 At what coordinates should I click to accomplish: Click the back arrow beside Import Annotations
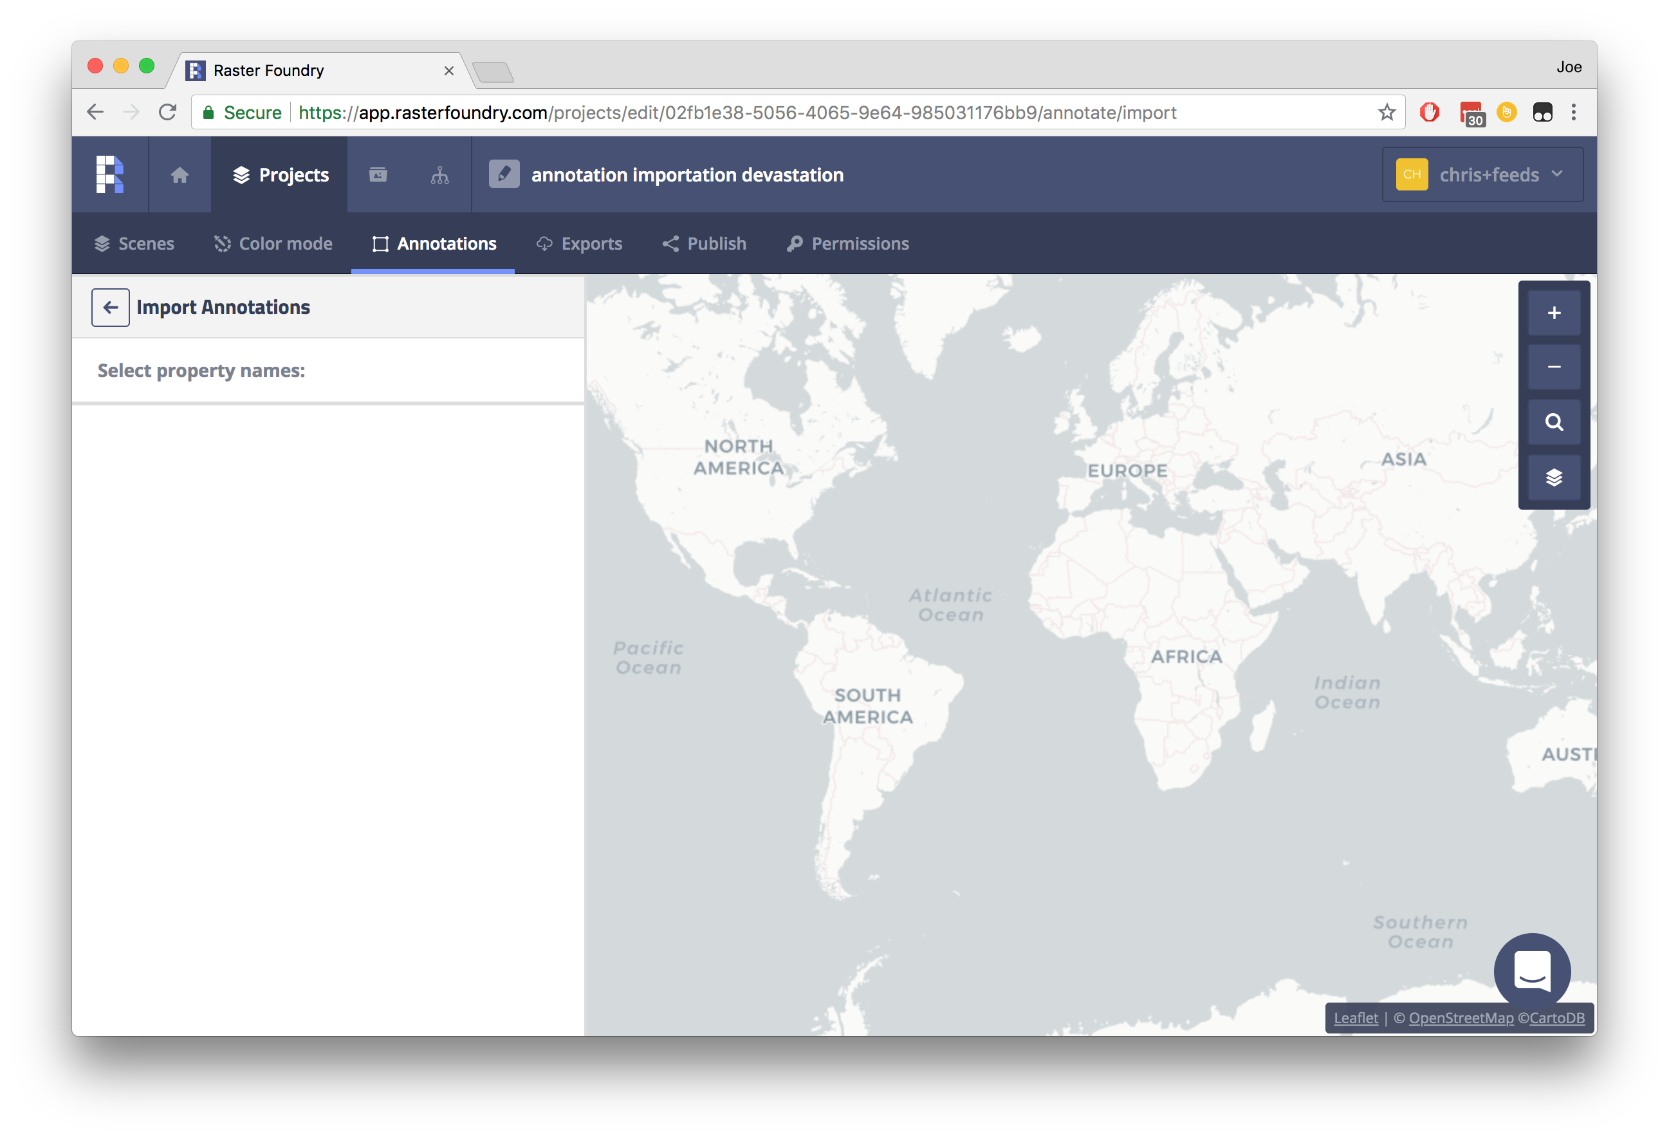111,308
